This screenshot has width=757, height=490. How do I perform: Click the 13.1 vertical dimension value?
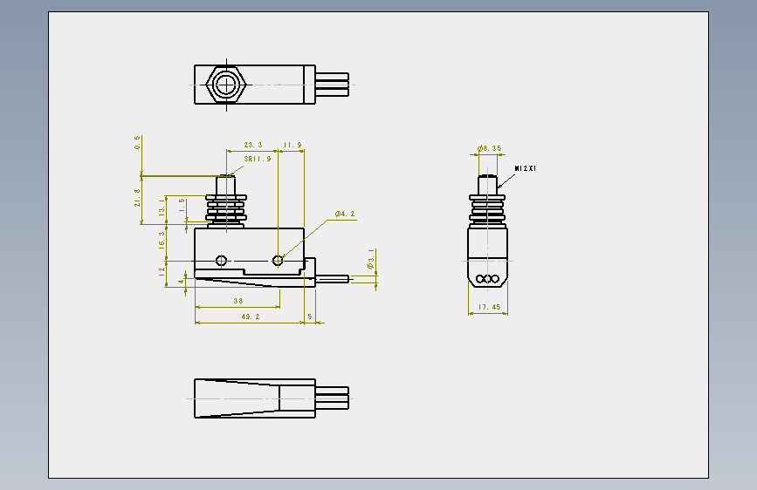[162, 208]
